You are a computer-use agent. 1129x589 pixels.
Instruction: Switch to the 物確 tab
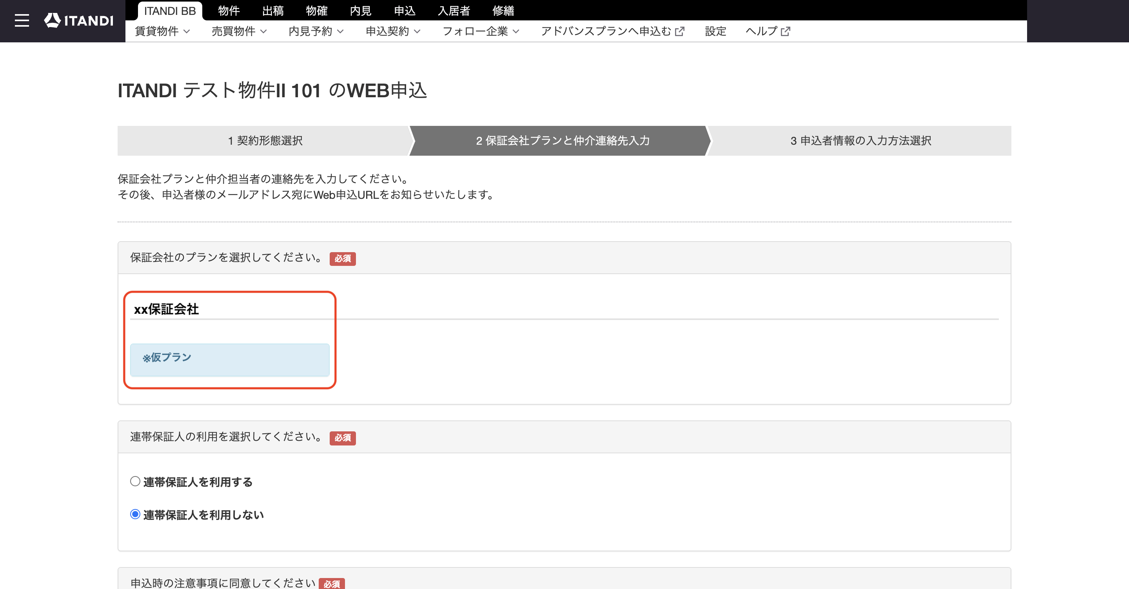tap(317, 11)
